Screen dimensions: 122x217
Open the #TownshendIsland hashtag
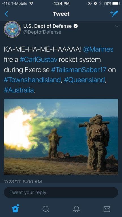(32, 80)
